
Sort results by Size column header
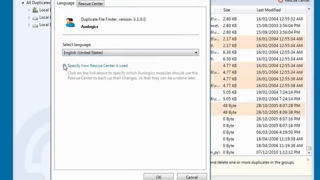[226, 10]
